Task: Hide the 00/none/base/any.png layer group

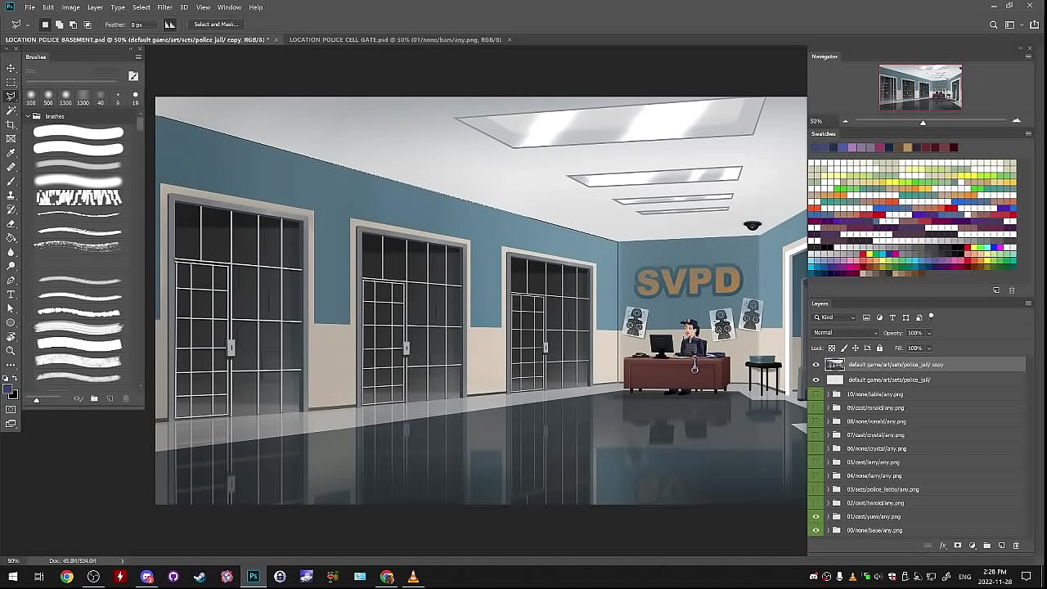Action: coord(816,531)
